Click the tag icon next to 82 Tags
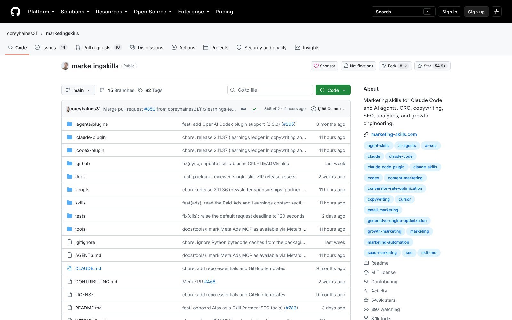Screen dimensions: 512x320 [140, 90]
